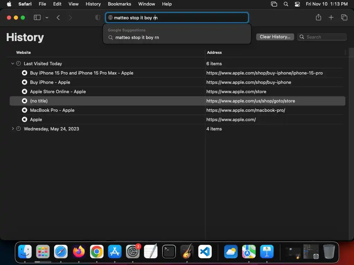Open App Store from the Dock
The image size is (354, 265).
pyautogui.click(x=115, y=251)
